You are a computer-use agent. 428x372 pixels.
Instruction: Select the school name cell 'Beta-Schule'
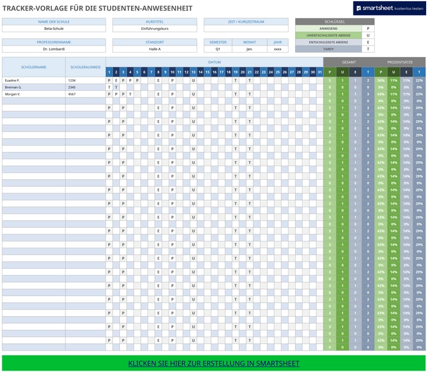click(x=54, y=29)
